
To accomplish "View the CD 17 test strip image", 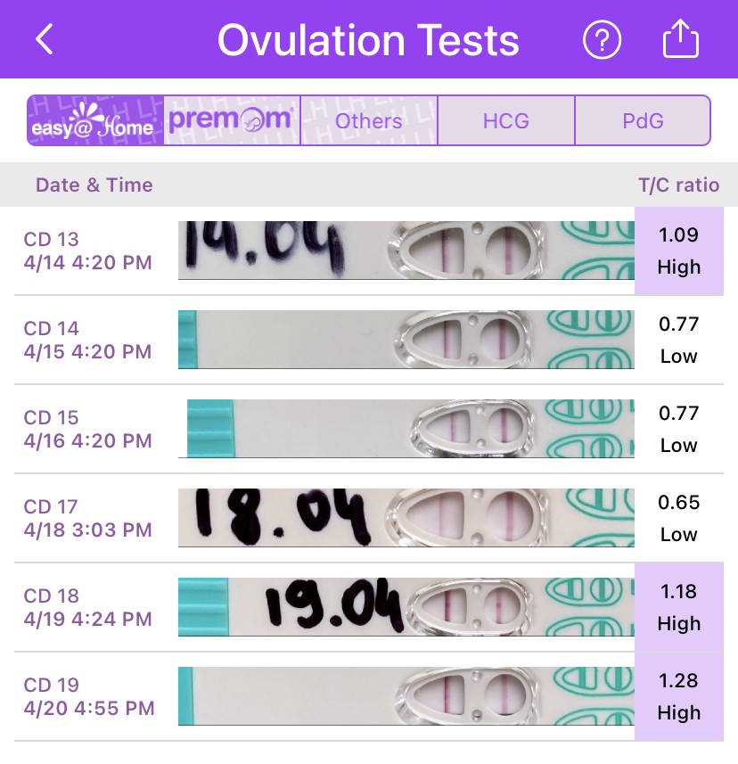I will (406, 518).
